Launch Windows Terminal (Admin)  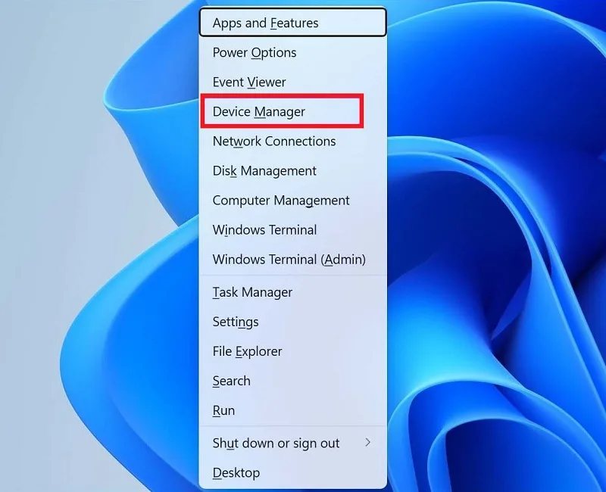point(292,260)
